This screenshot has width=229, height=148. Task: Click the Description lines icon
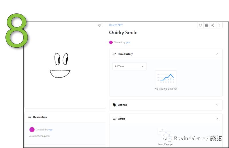coord(30,117)
